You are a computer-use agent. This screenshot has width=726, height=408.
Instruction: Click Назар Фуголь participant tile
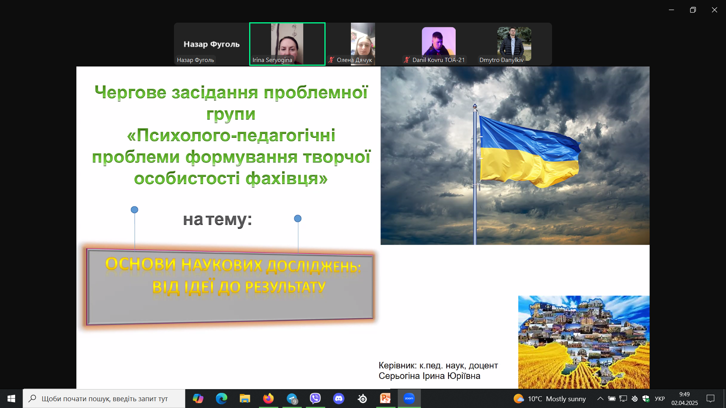[211, 43]
